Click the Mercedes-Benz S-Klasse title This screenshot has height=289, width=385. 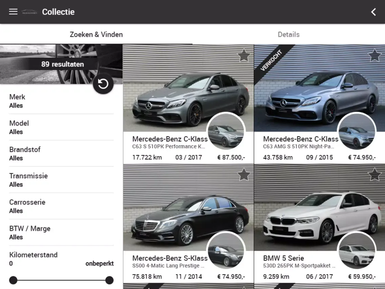pyautogui.click(x=170, y=258)
